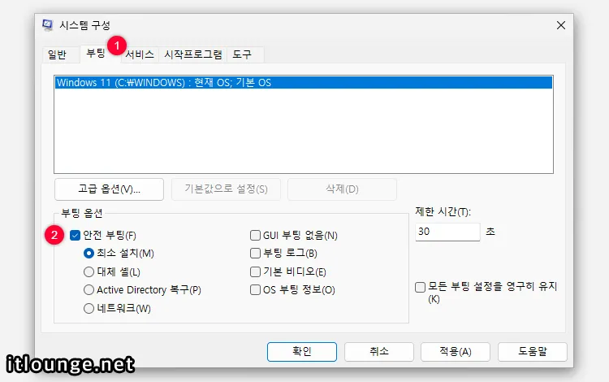
Task: Click the 제한 시간 input field showing 30
Action: 447,232
